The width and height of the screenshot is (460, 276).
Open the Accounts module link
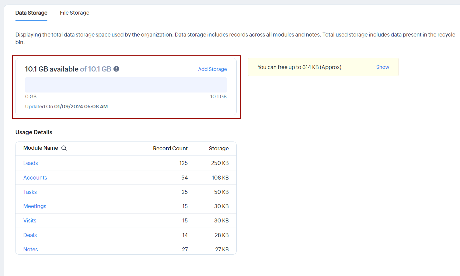coord(35,178)
